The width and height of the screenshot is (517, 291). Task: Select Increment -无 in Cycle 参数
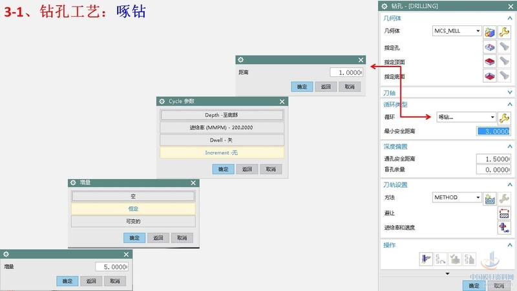click(222, 153)
